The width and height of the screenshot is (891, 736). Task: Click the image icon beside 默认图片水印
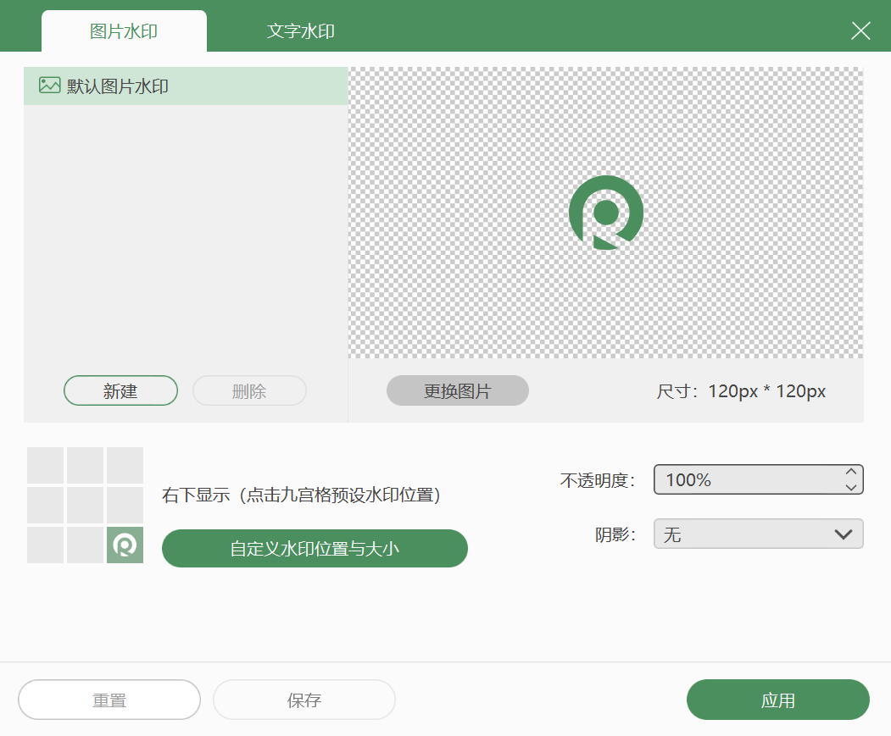click(49, 86)
